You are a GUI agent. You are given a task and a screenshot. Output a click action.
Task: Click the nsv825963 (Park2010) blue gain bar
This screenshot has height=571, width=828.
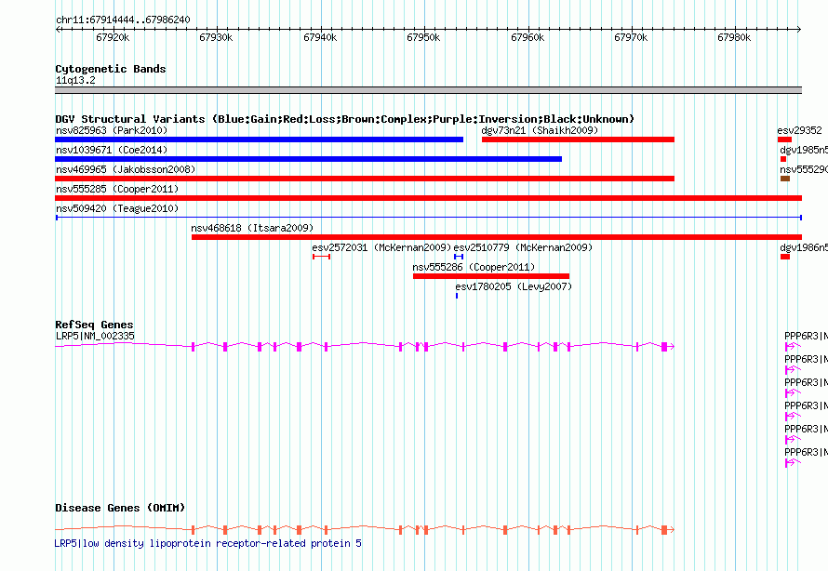259,139
